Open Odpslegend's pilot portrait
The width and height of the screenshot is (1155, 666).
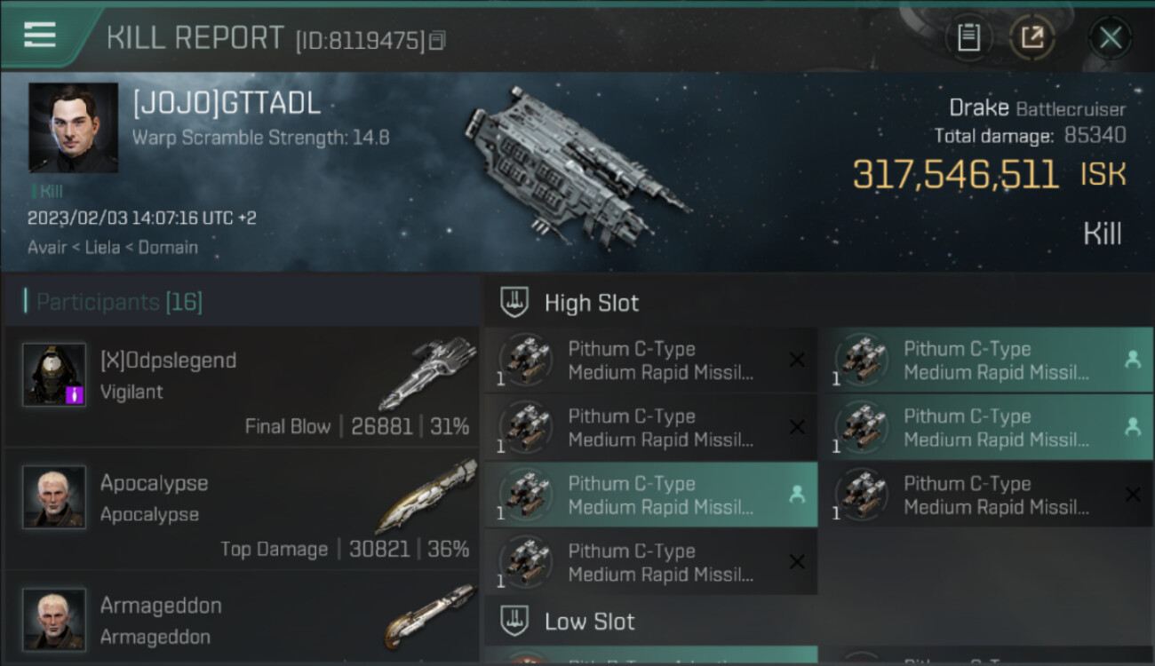(x=54, y=375)
